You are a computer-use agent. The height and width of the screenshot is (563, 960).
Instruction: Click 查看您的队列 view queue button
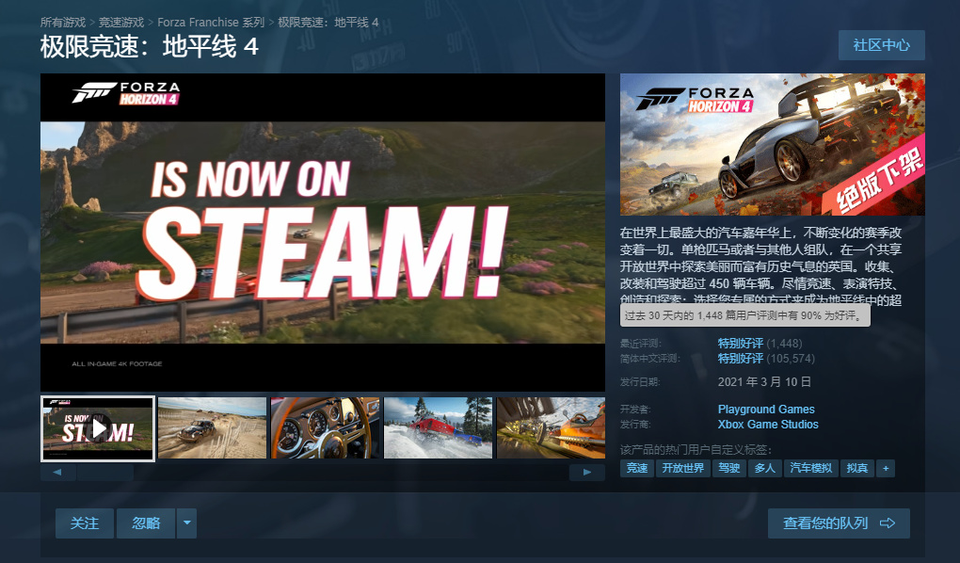pyautogui.click(x=839, y=523)
